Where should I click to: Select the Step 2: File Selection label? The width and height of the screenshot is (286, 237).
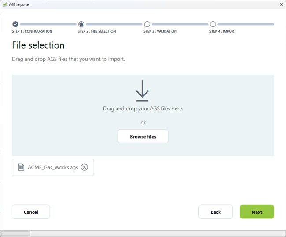coord(97,32)
